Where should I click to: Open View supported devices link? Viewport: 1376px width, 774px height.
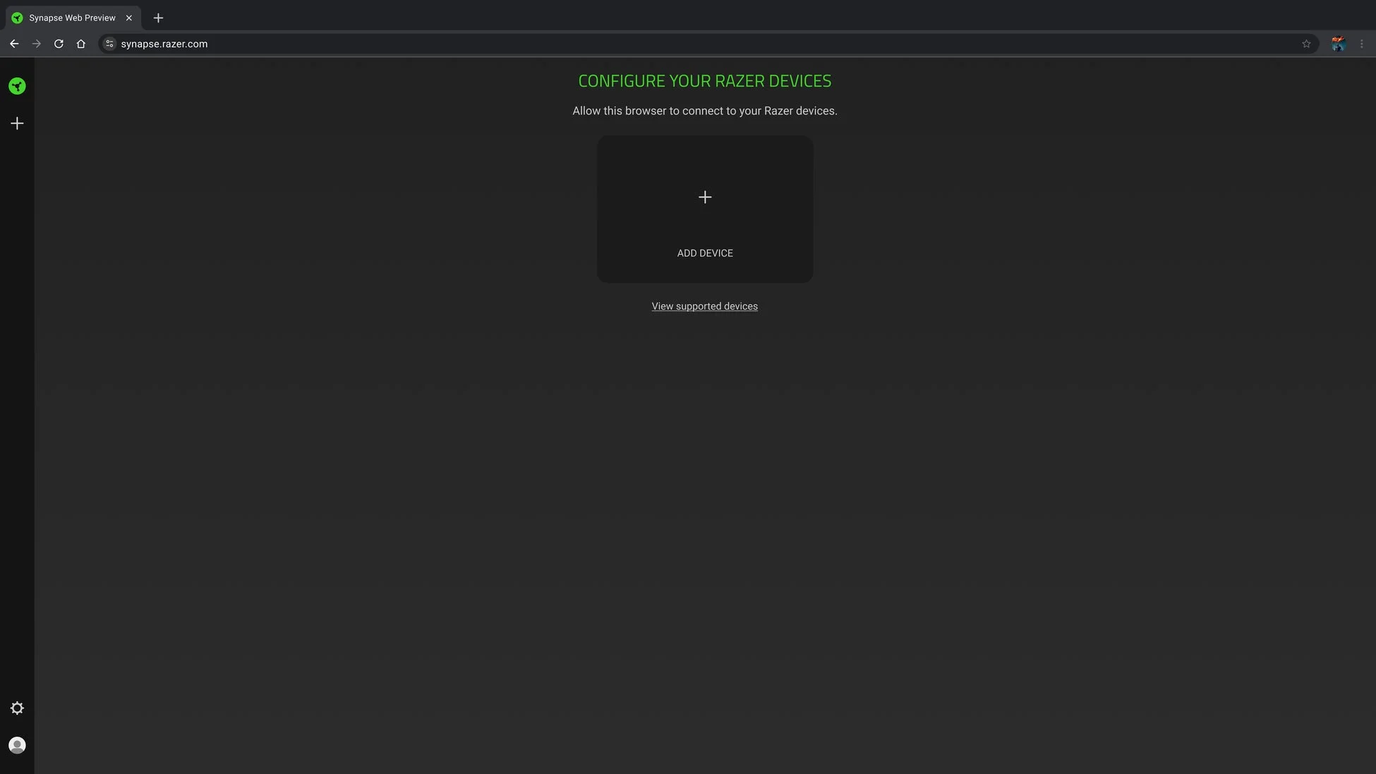tap(704, 306)
